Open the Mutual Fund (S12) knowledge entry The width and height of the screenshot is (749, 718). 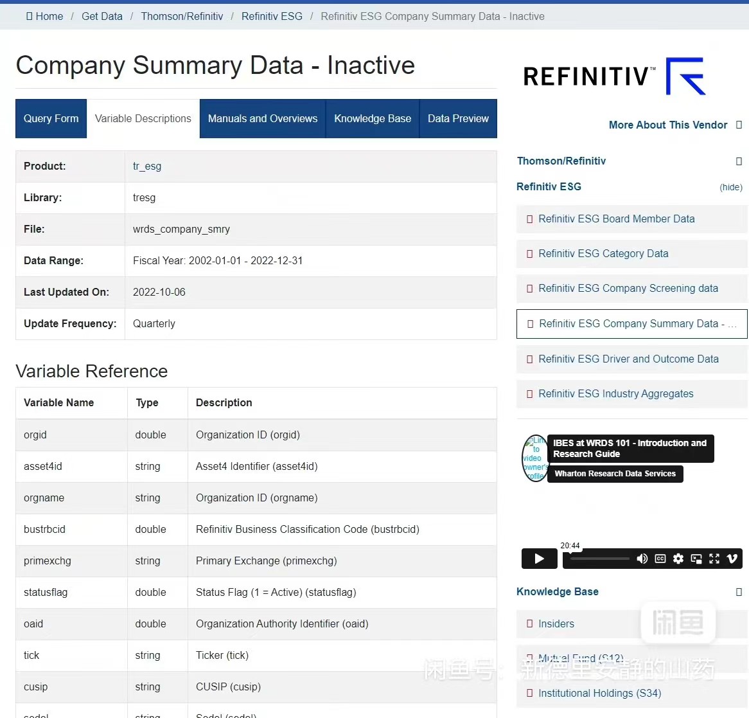[x=581, y=658]
